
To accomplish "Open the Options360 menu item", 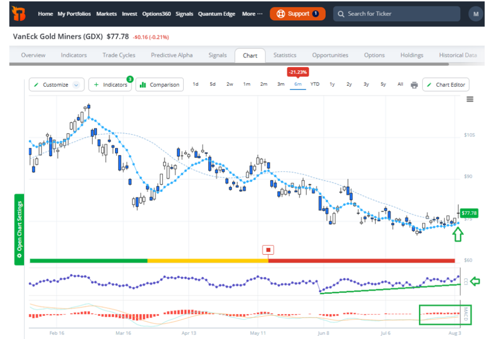I will click(156, 14).
